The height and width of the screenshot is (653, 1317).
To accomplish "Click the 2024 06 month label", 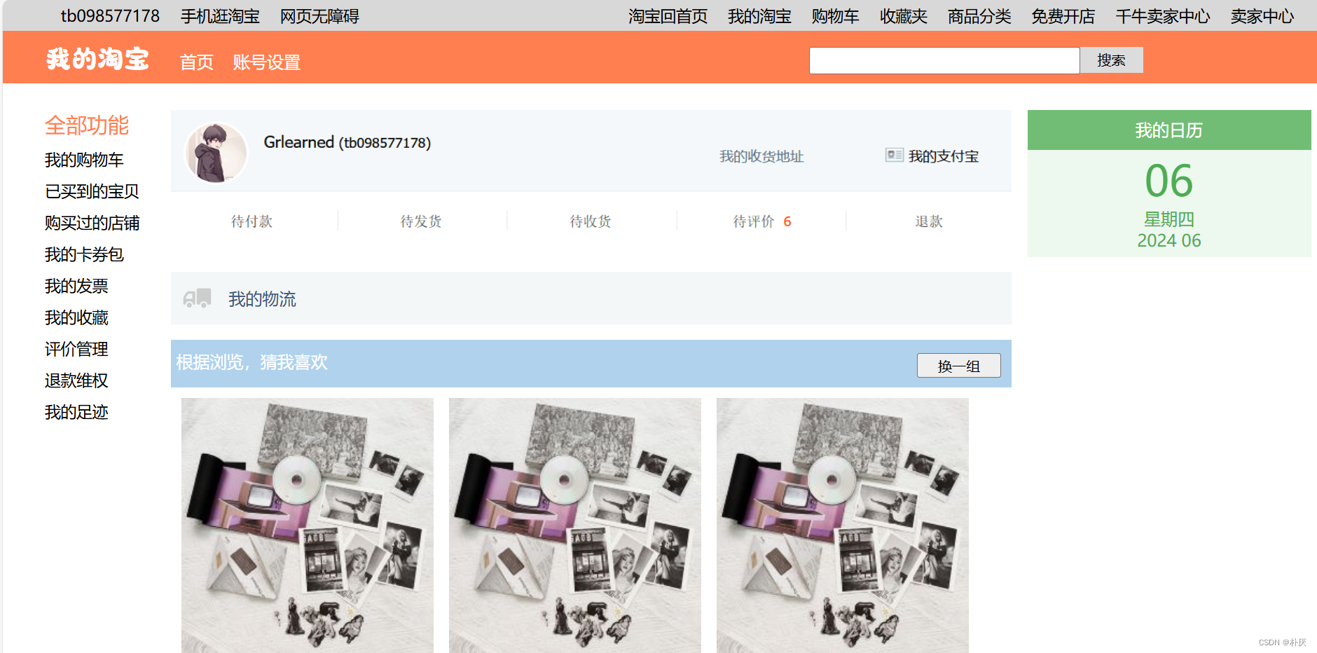I will click(x=1169, y=240).
